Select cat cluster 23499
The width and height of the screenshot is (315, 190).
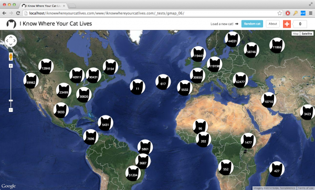click(x=64, y=91)
